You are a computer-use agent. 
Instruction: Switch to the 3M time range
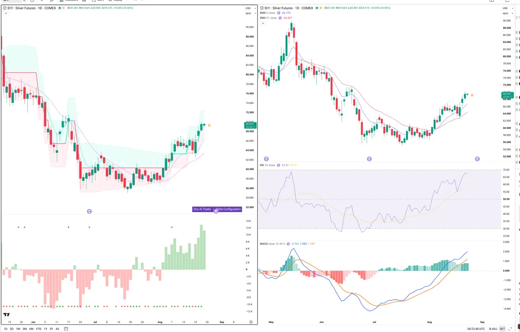25,329
